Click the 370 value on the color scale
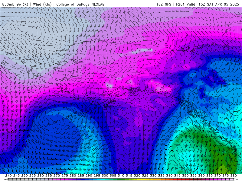The image size is (242, 181). coord(217,176)
